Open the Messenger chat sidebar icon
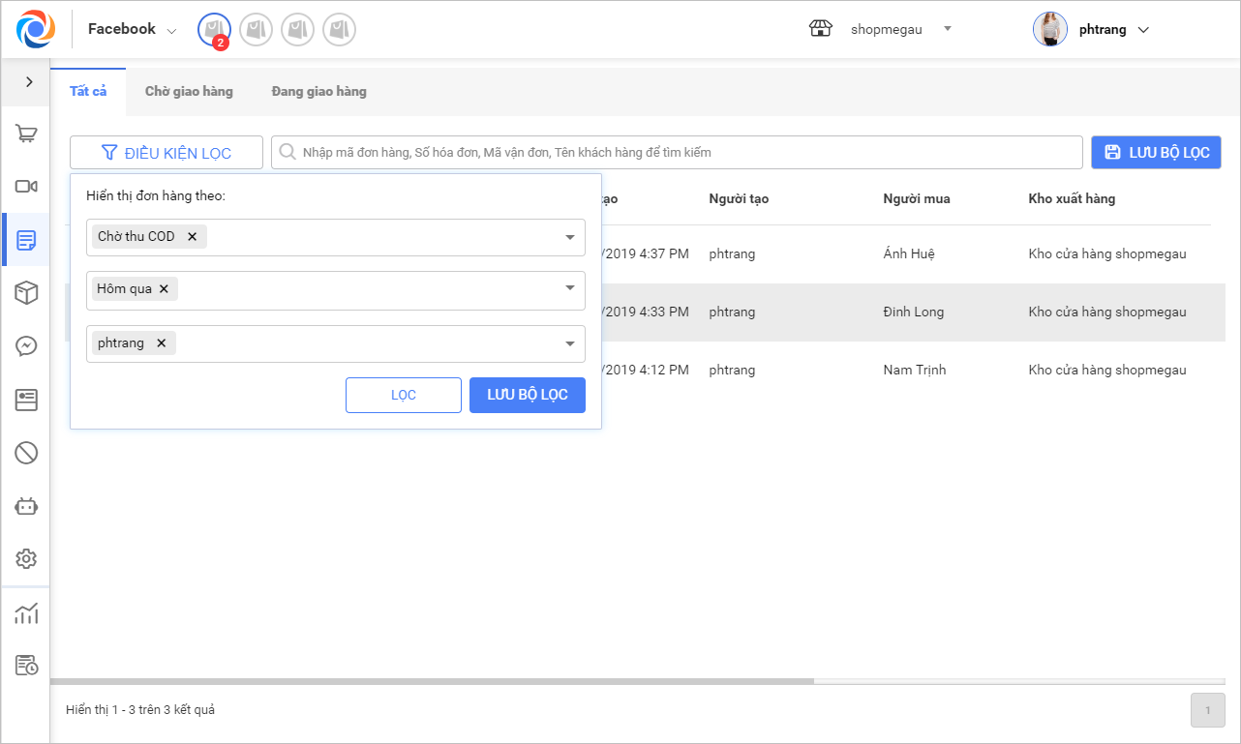This screenshot has height=744, width=1241. [26, 346]
